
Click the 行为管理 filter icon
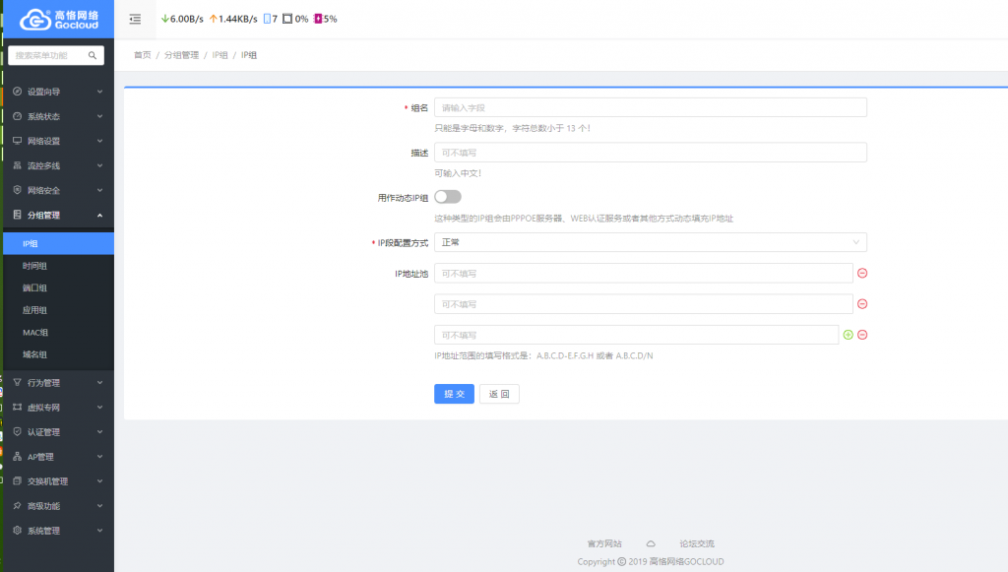[x=18, y=382]
